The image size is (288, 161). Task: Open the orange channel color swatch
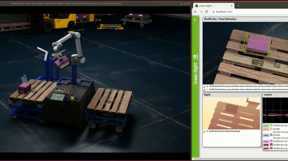tap(266, 129)
